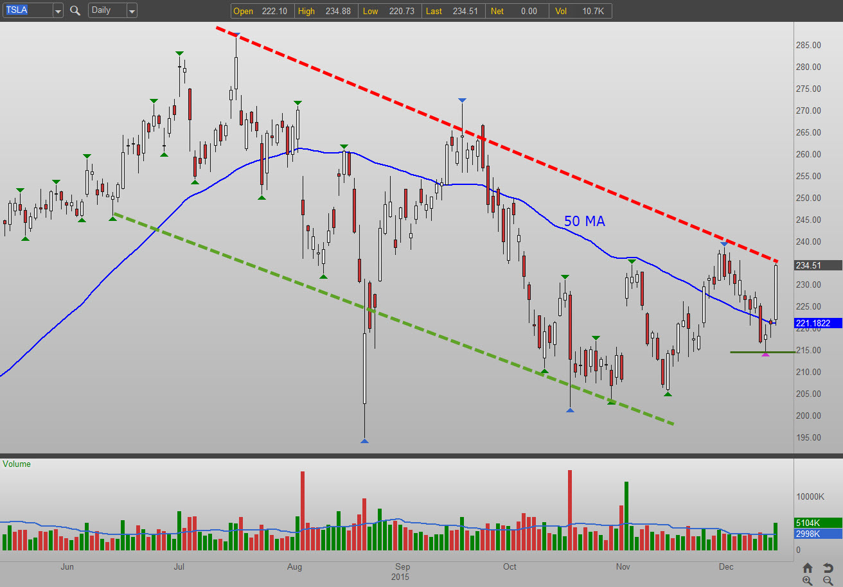Zoom out using the minus magnifier icon
Viewport: 843px width, 587px height.
828,581
